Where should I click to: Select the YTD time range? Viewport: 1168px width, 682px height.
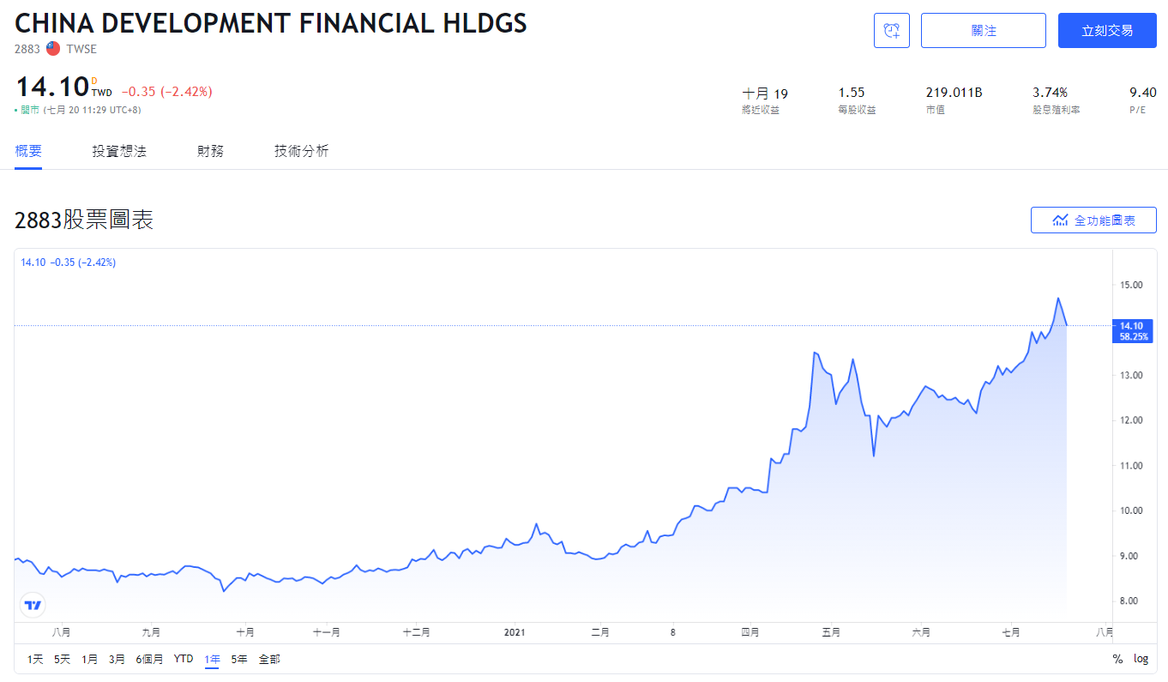(184, 659)
